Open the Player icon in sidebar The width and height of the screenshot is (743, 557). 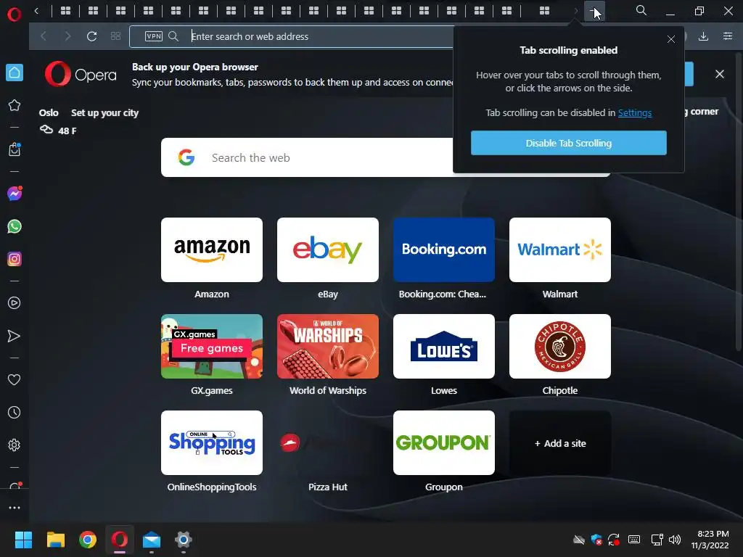pyautogui.click(x=15, y=303)
